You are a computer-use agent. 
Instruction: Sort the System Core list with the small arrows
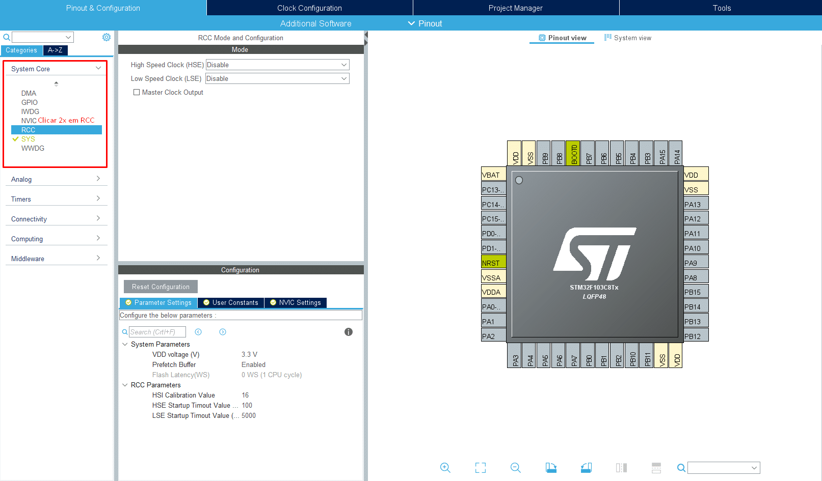56,83
